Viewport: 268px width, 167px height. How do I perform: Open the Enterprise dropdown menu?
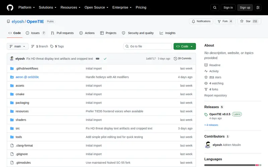tap(122, 7)
